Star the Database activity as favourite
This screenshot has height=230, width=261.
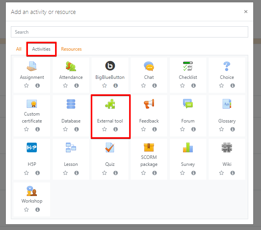66,129
